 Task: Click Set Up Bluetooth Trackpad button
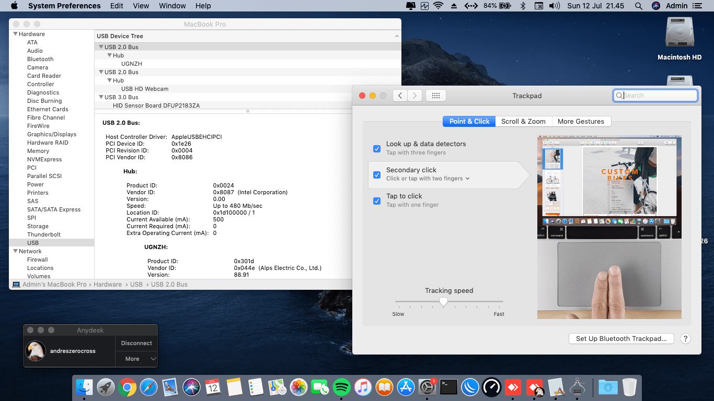(x=621, y=339)
